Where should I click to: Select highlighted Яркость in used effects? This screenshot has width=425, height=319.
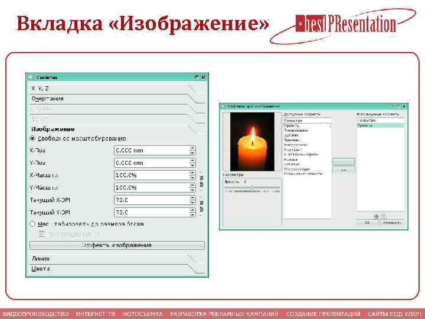coord(381,125)
